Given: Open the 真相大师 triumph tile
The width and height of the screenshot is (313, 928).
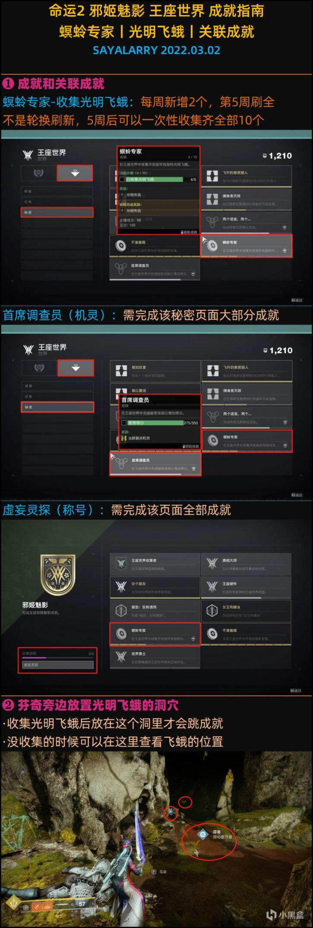Looking at the screenshot, I should (246, 564).
